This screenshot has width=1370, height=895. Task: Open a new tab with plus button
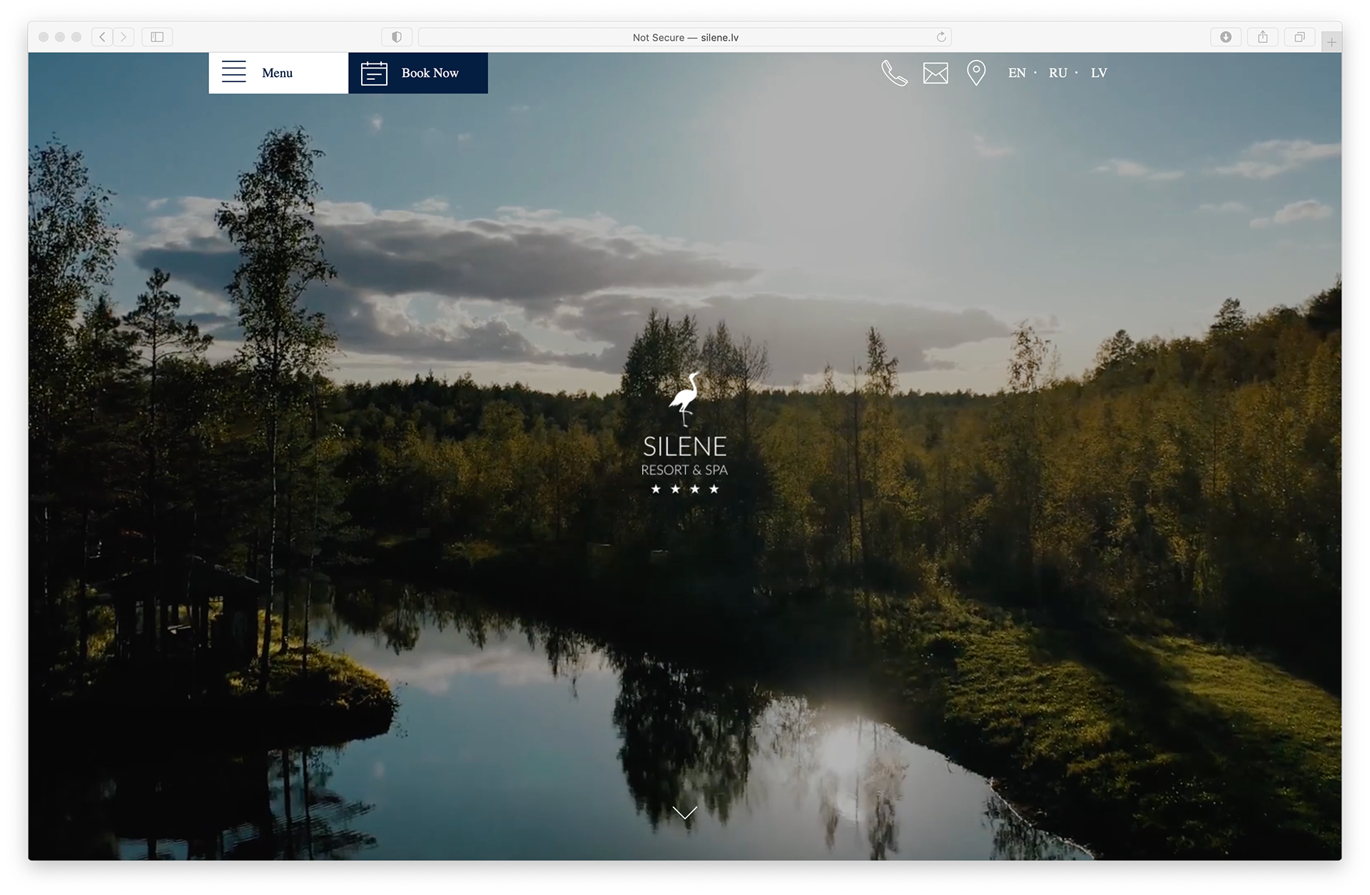pyautogui.click(x=1331, y=42)
